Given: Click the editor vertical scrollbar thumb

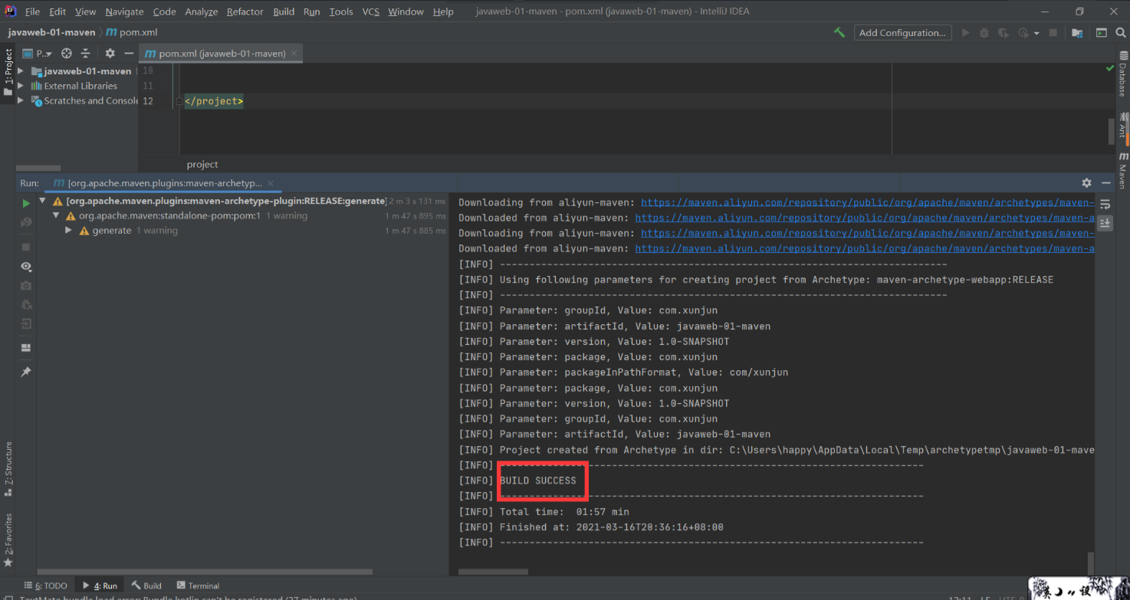Looking at the screenshot, I should coord(1112,131).
